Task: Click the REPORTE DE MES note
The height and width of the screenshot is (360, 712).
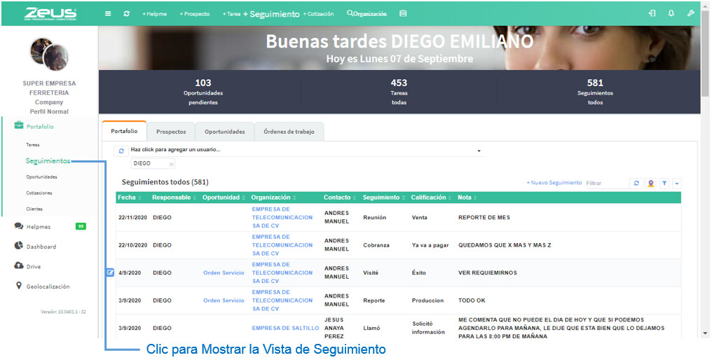Action: click(484, 217)
